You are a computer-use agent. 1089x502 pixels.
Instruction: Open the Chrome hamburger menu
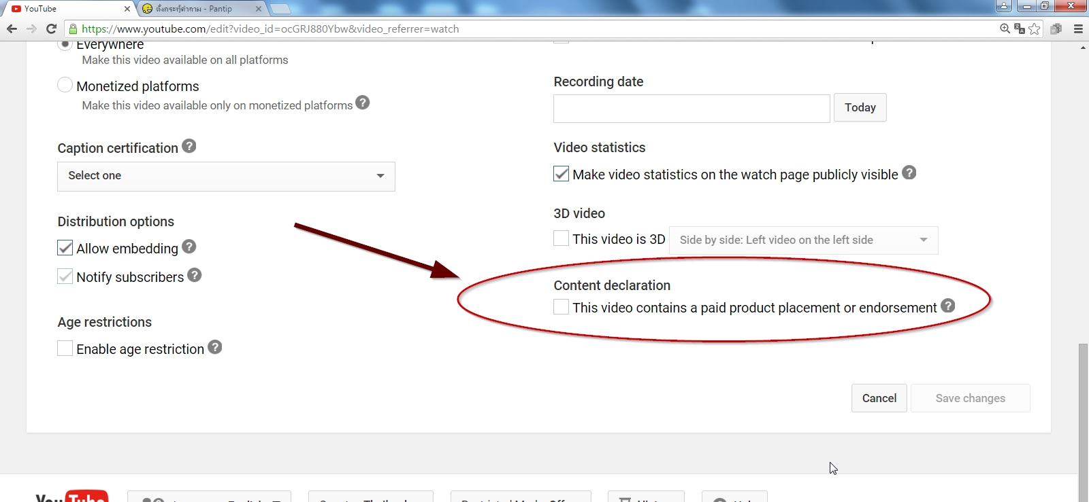[1078, 29]
